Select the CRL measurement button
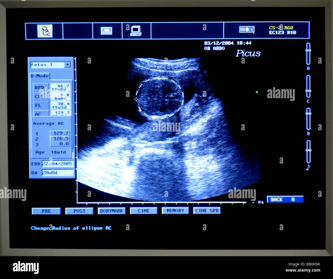The image size is (333, 279). [41, 96]
